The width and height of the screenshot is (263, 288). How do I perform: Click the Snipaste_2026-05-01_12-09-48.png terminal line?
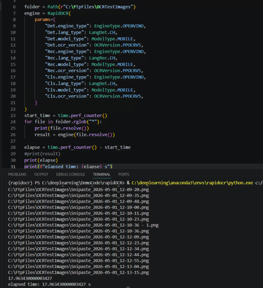pos(78,201)
